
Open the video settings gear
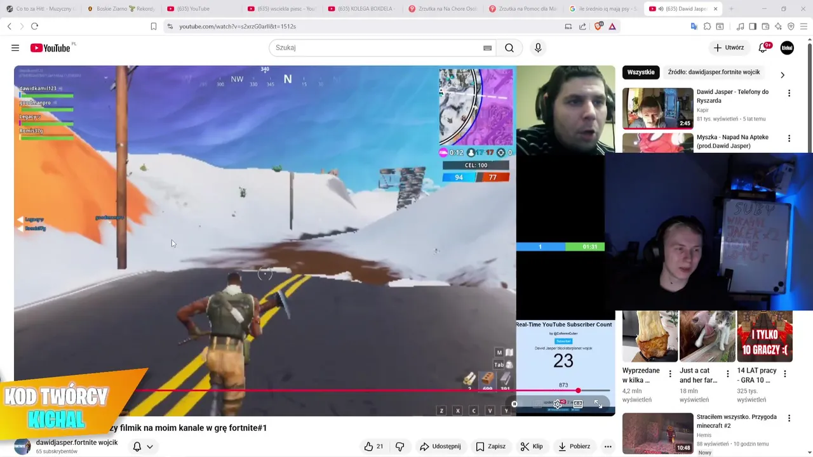point(558,404)
